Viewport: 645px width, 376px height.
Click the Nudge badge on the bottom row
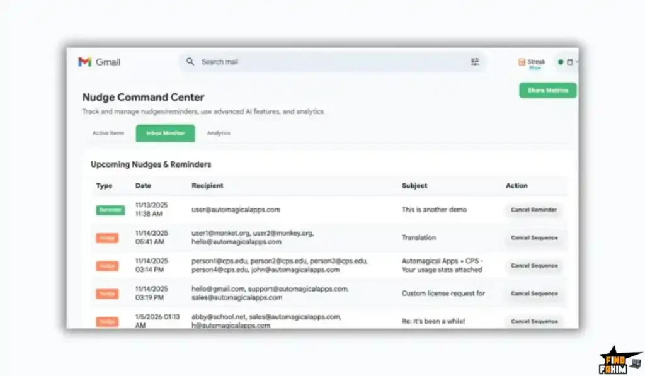click(x=107, y=322)
